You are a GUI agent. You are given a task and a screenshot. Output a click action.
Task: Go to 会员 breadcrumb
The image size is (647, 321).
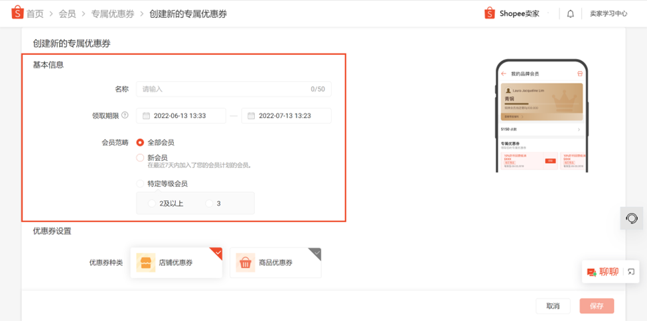click(67, 14)
